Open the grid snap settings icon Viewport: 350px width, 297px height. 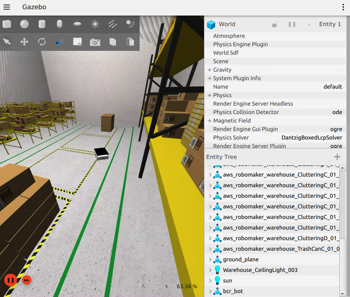(77, 42)
